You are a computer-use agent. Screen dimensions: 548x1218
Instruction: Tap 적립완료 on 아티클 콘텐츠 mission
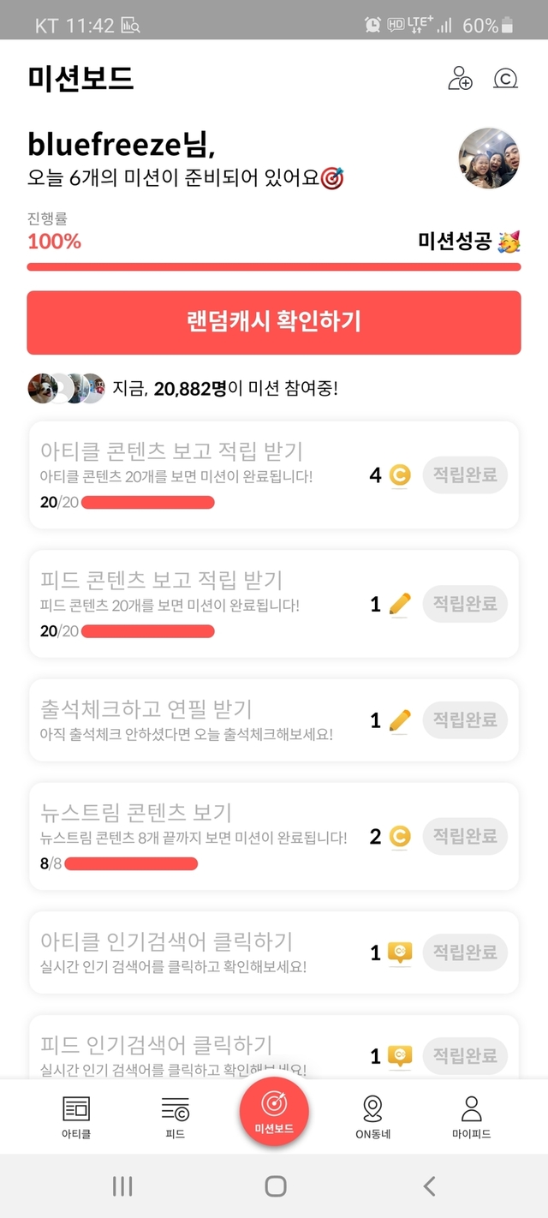tap(465, 475)
